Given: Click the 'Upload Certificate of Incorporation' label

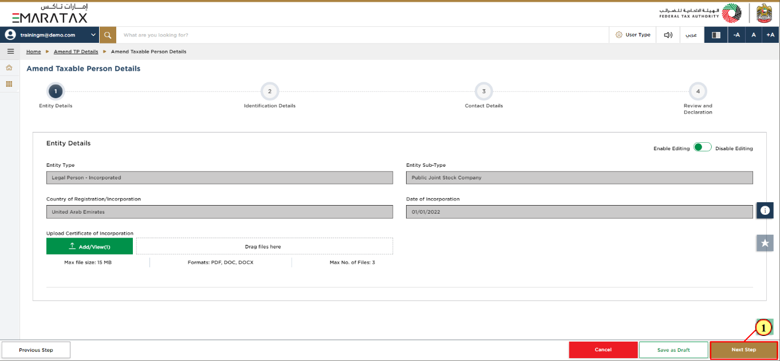Looking at the screenshot, I should click(90, 233).
